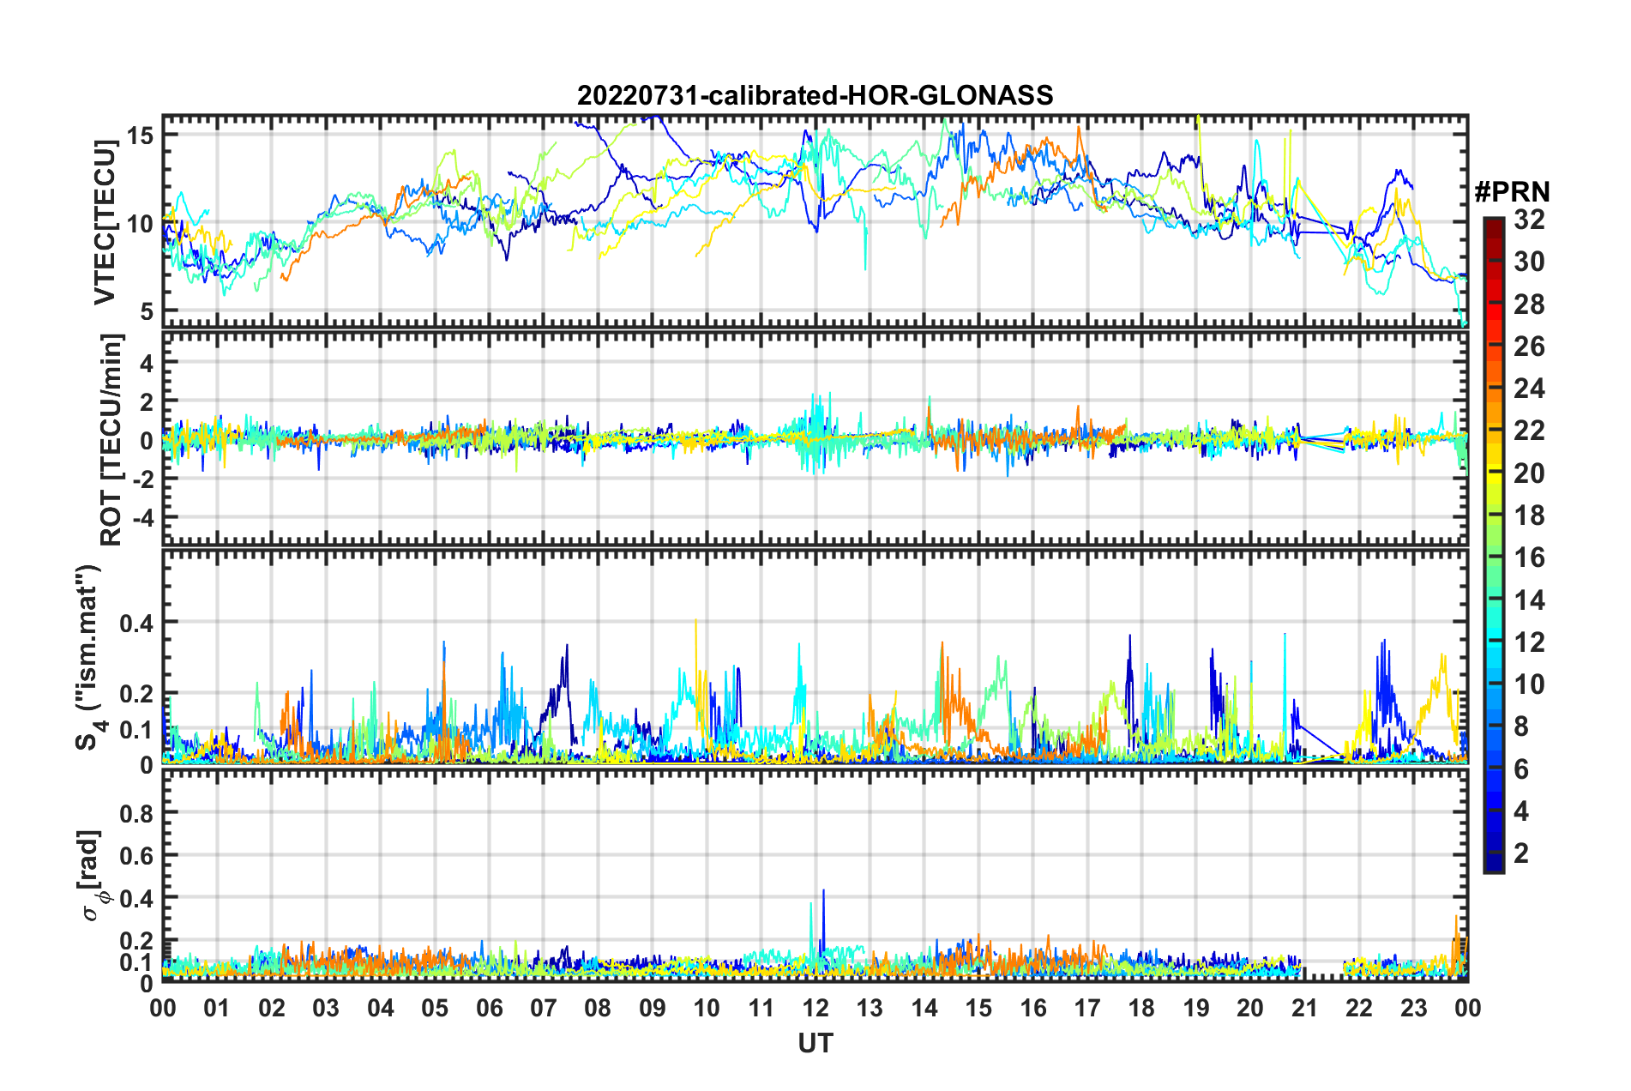Click x-axis hour tick "21"

[x=1305, y=1008]
